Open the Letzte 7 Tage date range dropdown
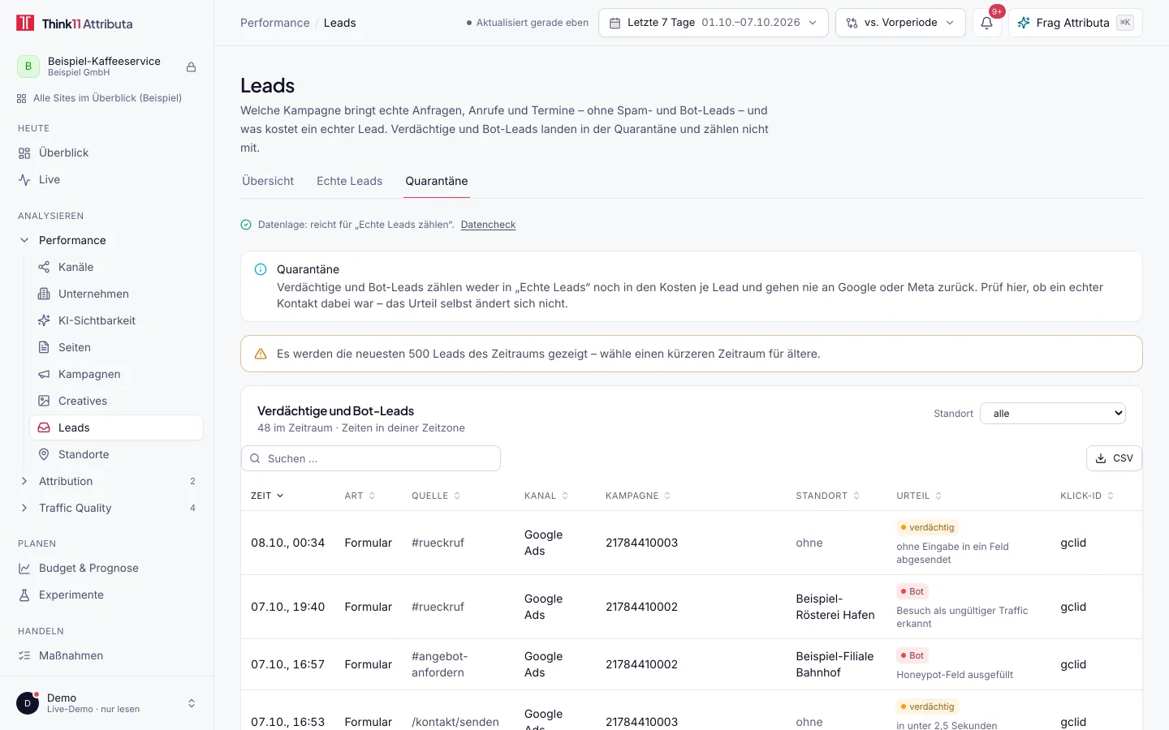This screenshot has height=730, width=1169. point(713,23)
